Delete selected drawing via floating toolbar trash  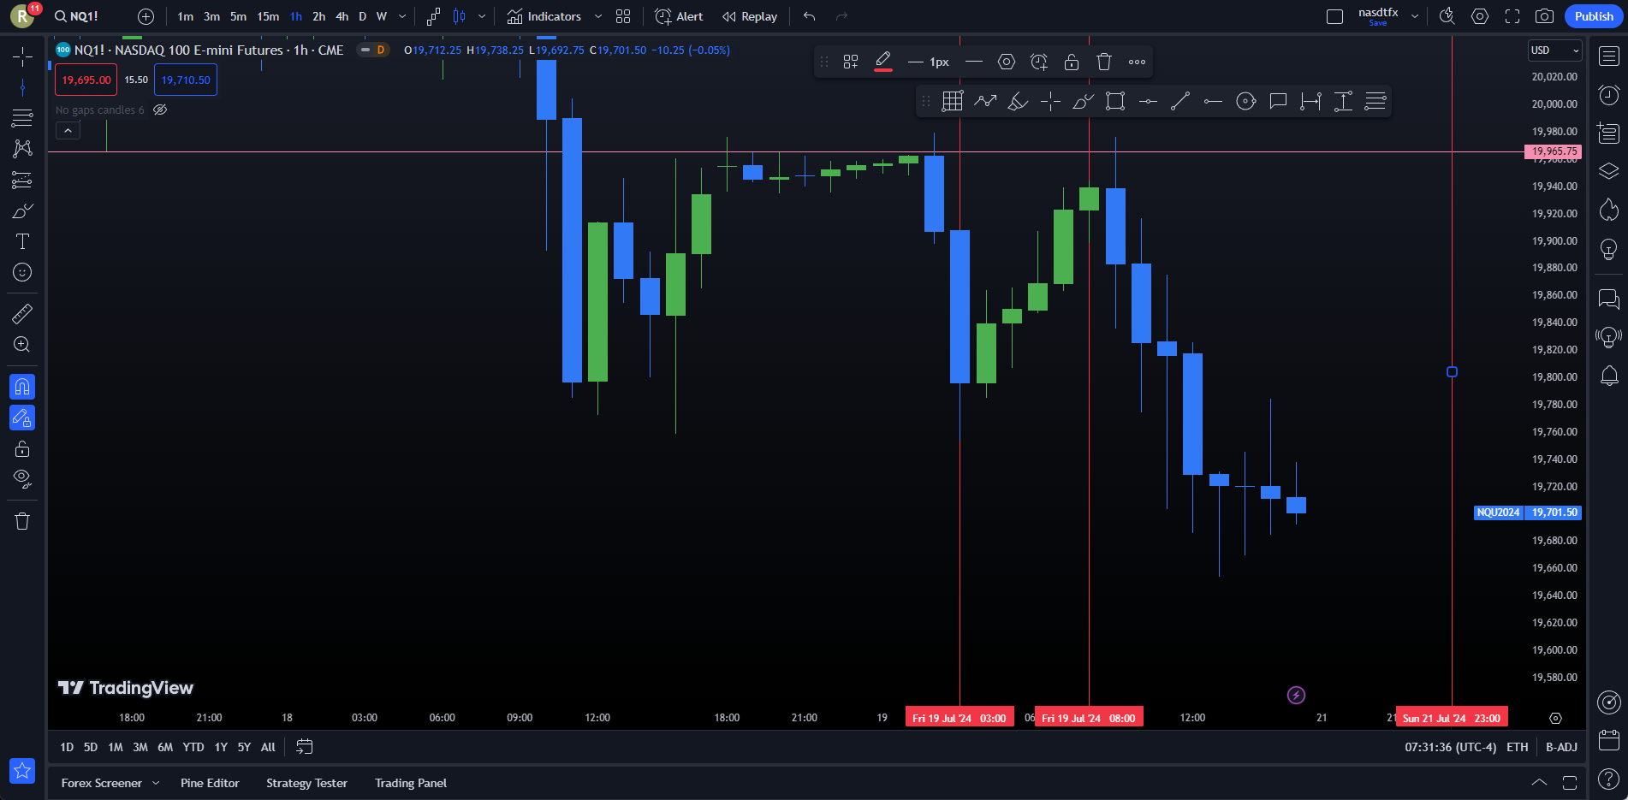(1104, 62)
